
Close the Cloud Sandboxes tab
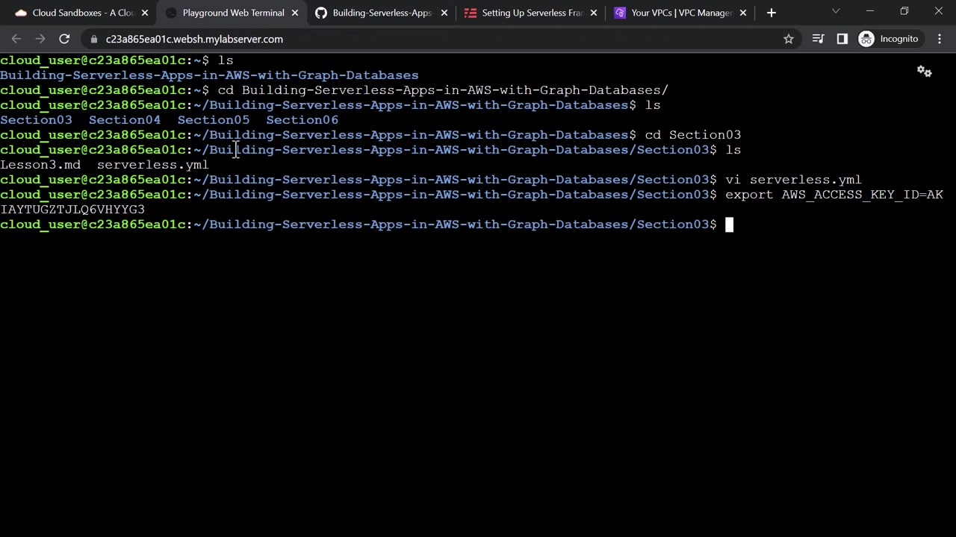pos(145,13)
